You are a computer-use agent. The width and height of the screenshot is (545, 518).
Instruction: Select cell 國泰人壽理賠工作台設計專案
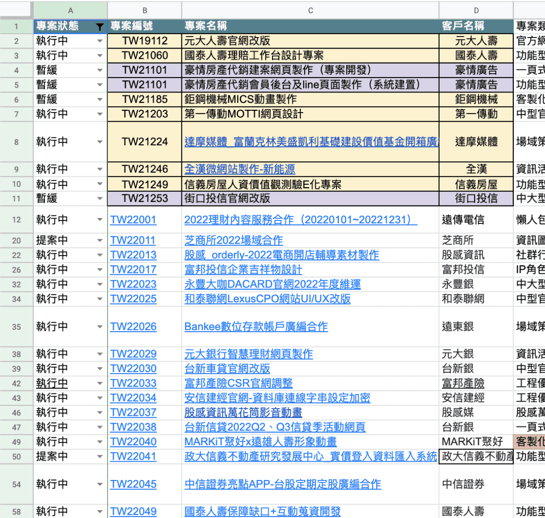click(x=311, y=56)
